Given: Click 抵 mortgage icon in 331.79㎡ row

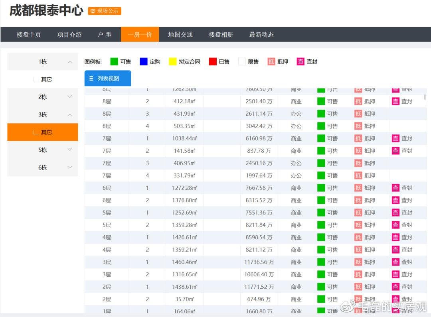Looking at the screenshot, I should [x=358, y=175].
